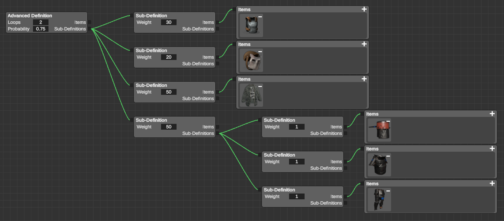
Task: Click the Weight field with value 30
Action: point(169,22)
